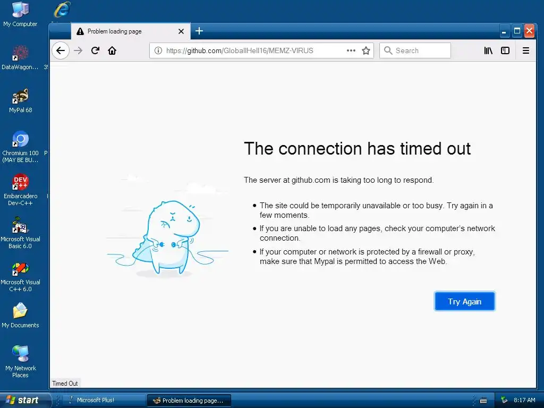Viewport: 544px width, 408px height.
Task: Click 'The connection has timed out' heading
Action: pyautogui.click(x=358, y=149)
